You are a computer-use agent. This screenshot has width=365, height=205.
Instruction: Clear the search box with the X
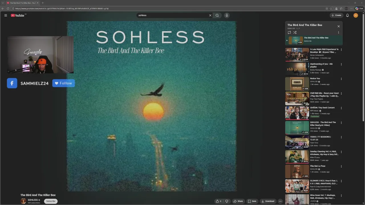point(210,15)
